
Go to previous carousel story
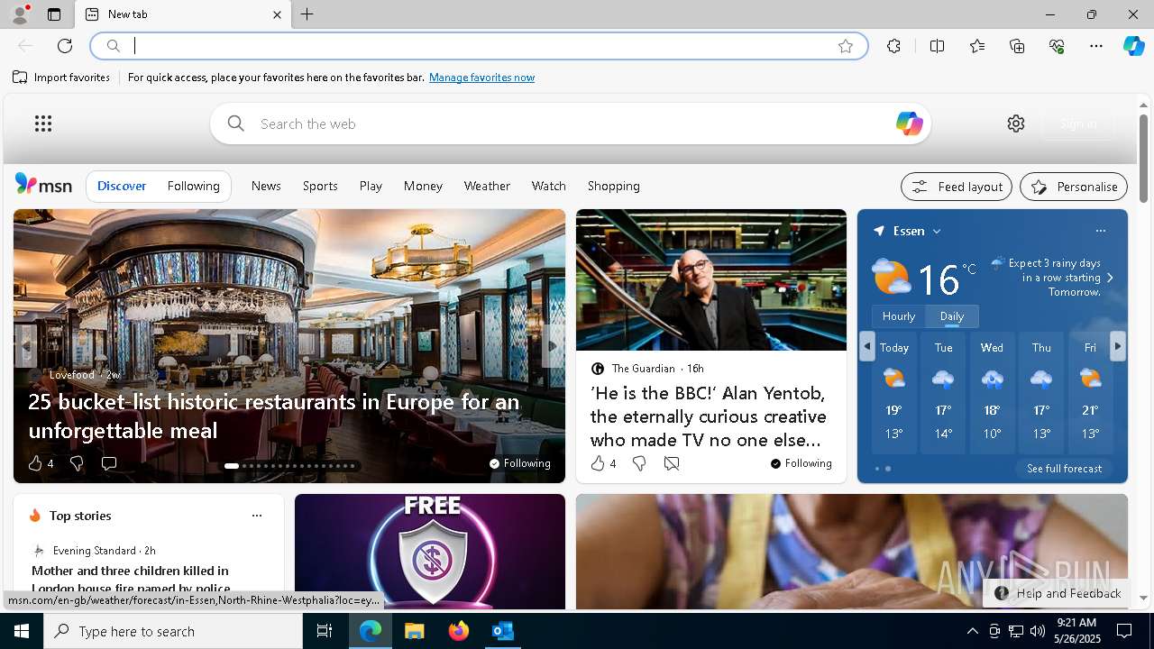point(25,346)
